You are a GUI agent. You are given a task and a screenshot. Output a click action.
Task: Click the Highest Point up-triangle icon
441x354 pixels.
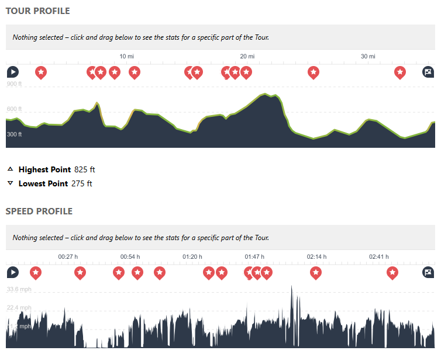[10, 169]
